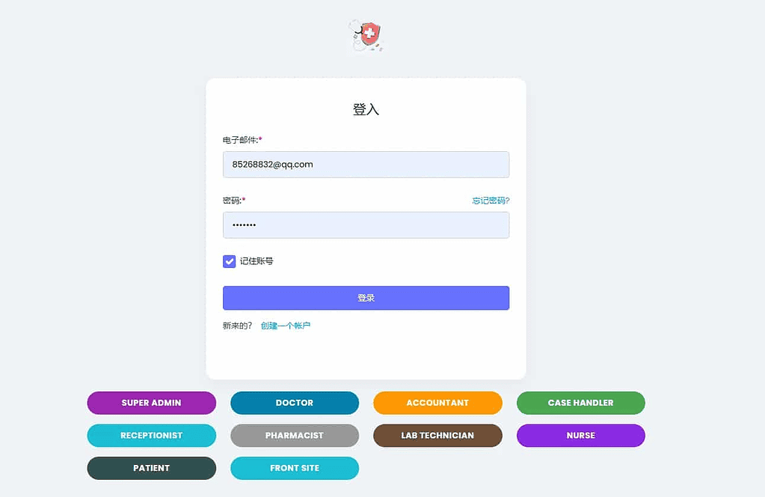The width and height of the screenshot is (765, 497).
Task: Select the RECEPTIONIST role button
Action: (x=152, y=436)
